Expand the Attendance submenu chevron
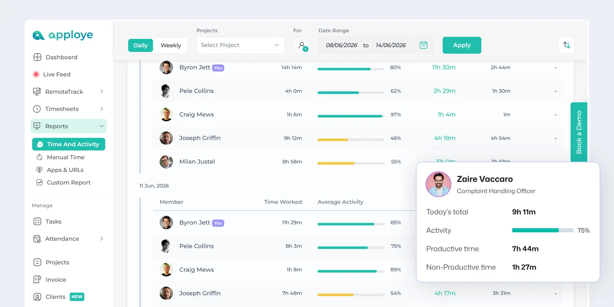The width and height of the screenshot is (614, 307). pyautogui.click(x=102, y=239)
